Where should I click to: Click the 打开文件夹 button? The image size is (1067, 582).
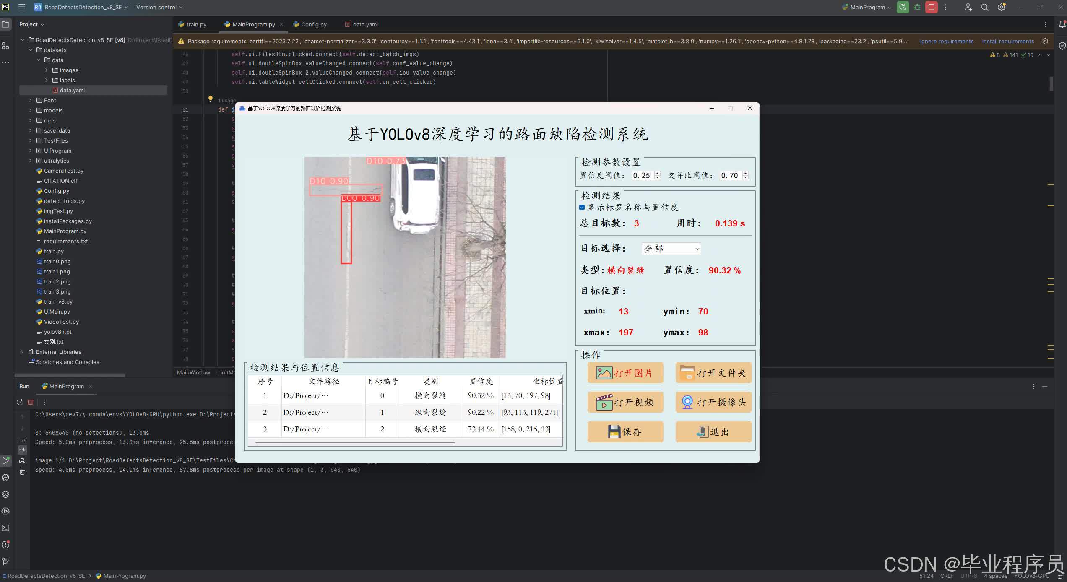713,373
